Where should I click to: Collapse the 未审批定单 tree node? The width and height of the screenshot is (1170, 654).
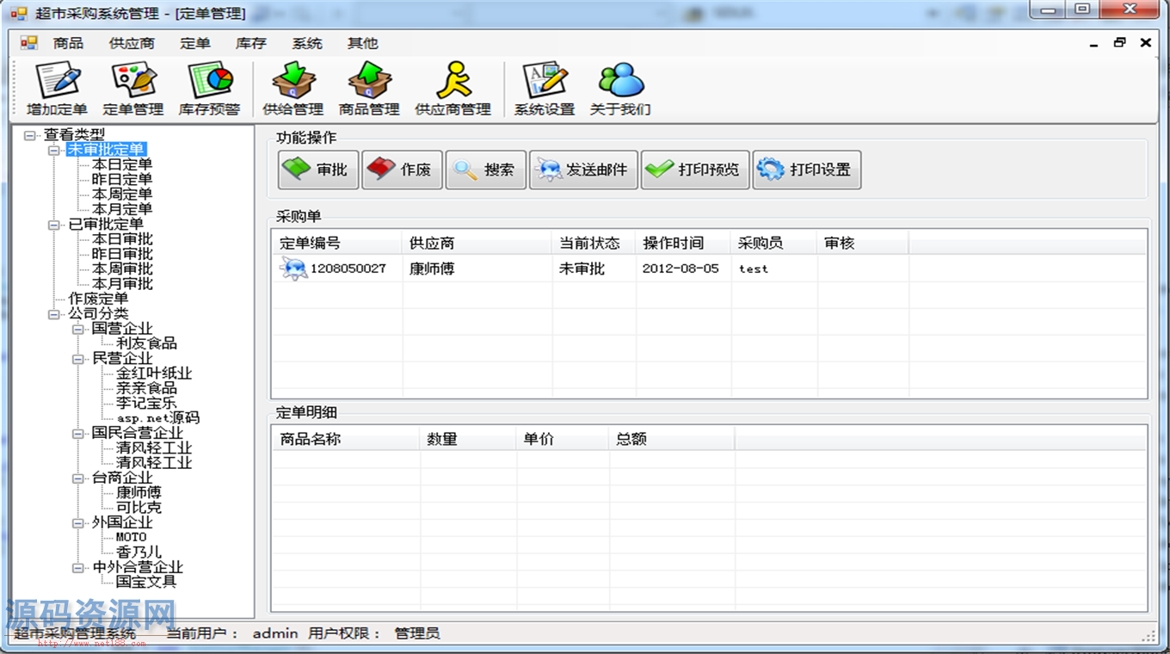(x=54, y=150)
